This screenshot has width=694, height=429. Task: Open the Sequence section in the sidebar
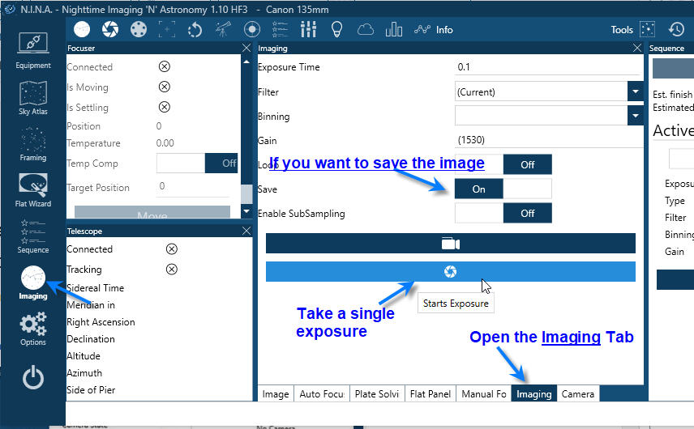pos(32,236)
